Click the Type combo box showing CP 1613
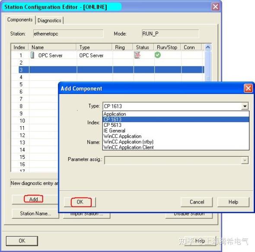Image resolution: width=255 pixels, height=252 pixels. (175, 106)
